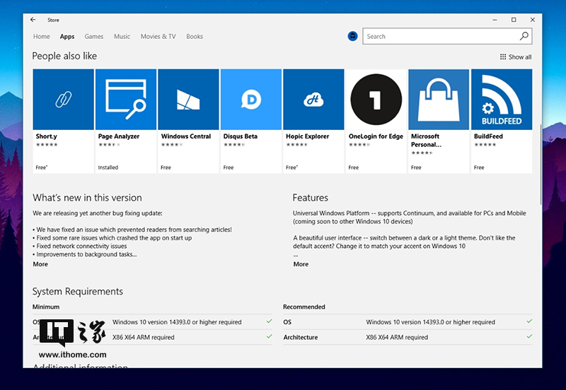Click the star rating of Short.y

(47, 145)
